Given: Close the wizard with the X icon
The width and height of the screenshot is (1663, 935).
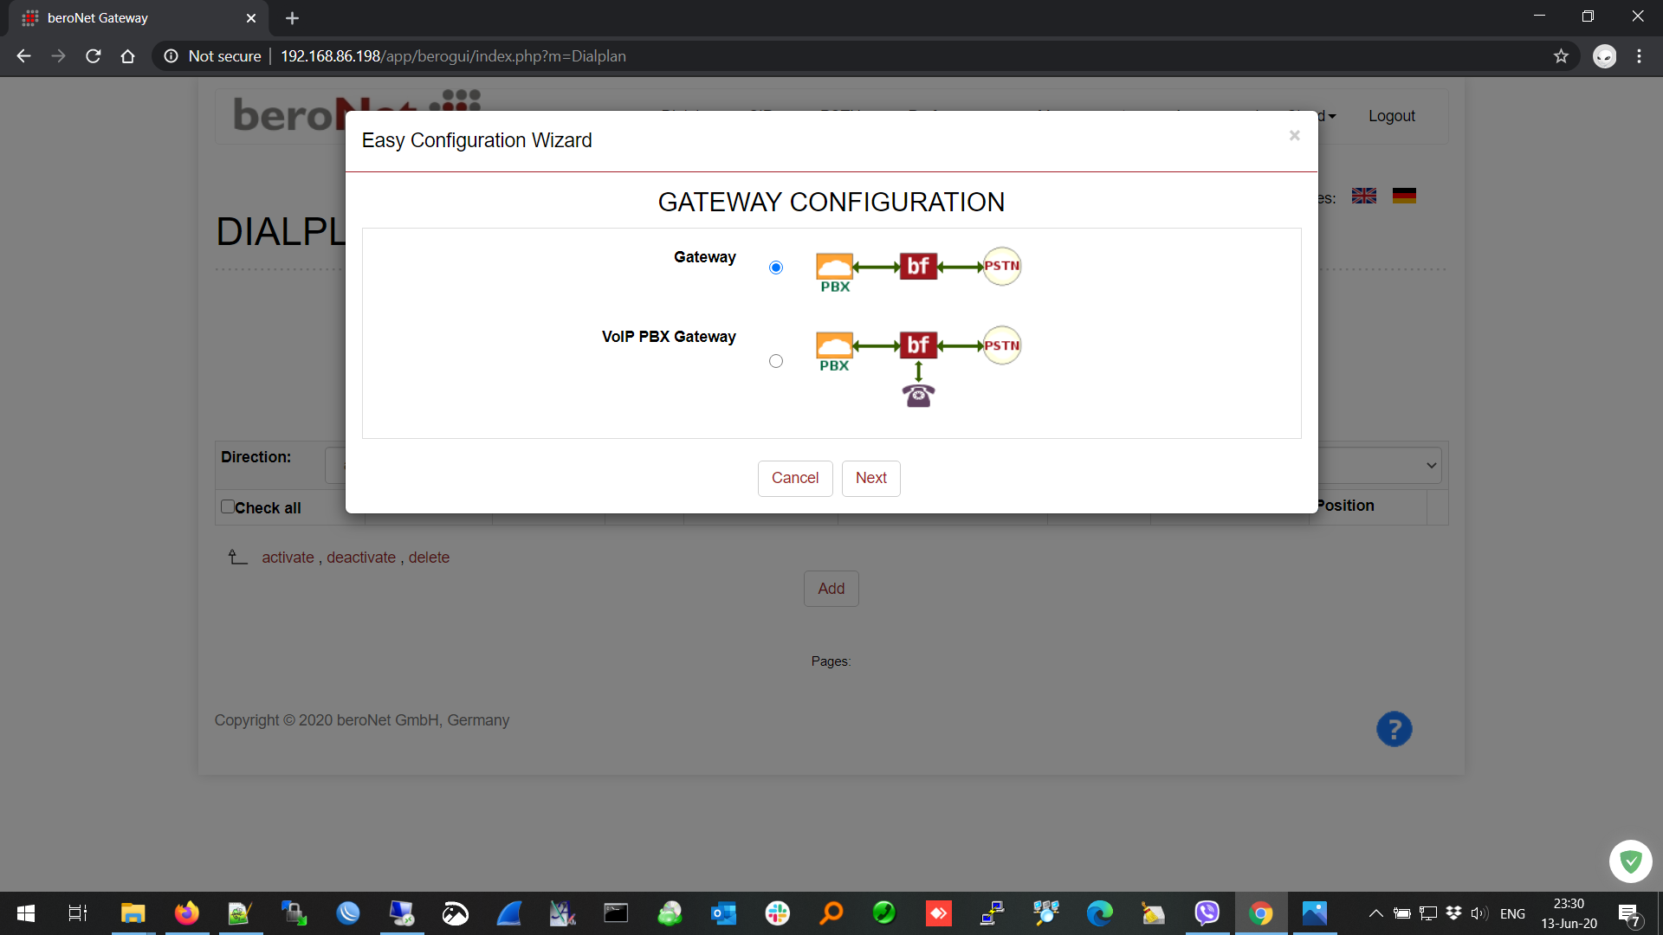Looking at the screenshot, I should pyautogui.click(x=1294, y=135).
